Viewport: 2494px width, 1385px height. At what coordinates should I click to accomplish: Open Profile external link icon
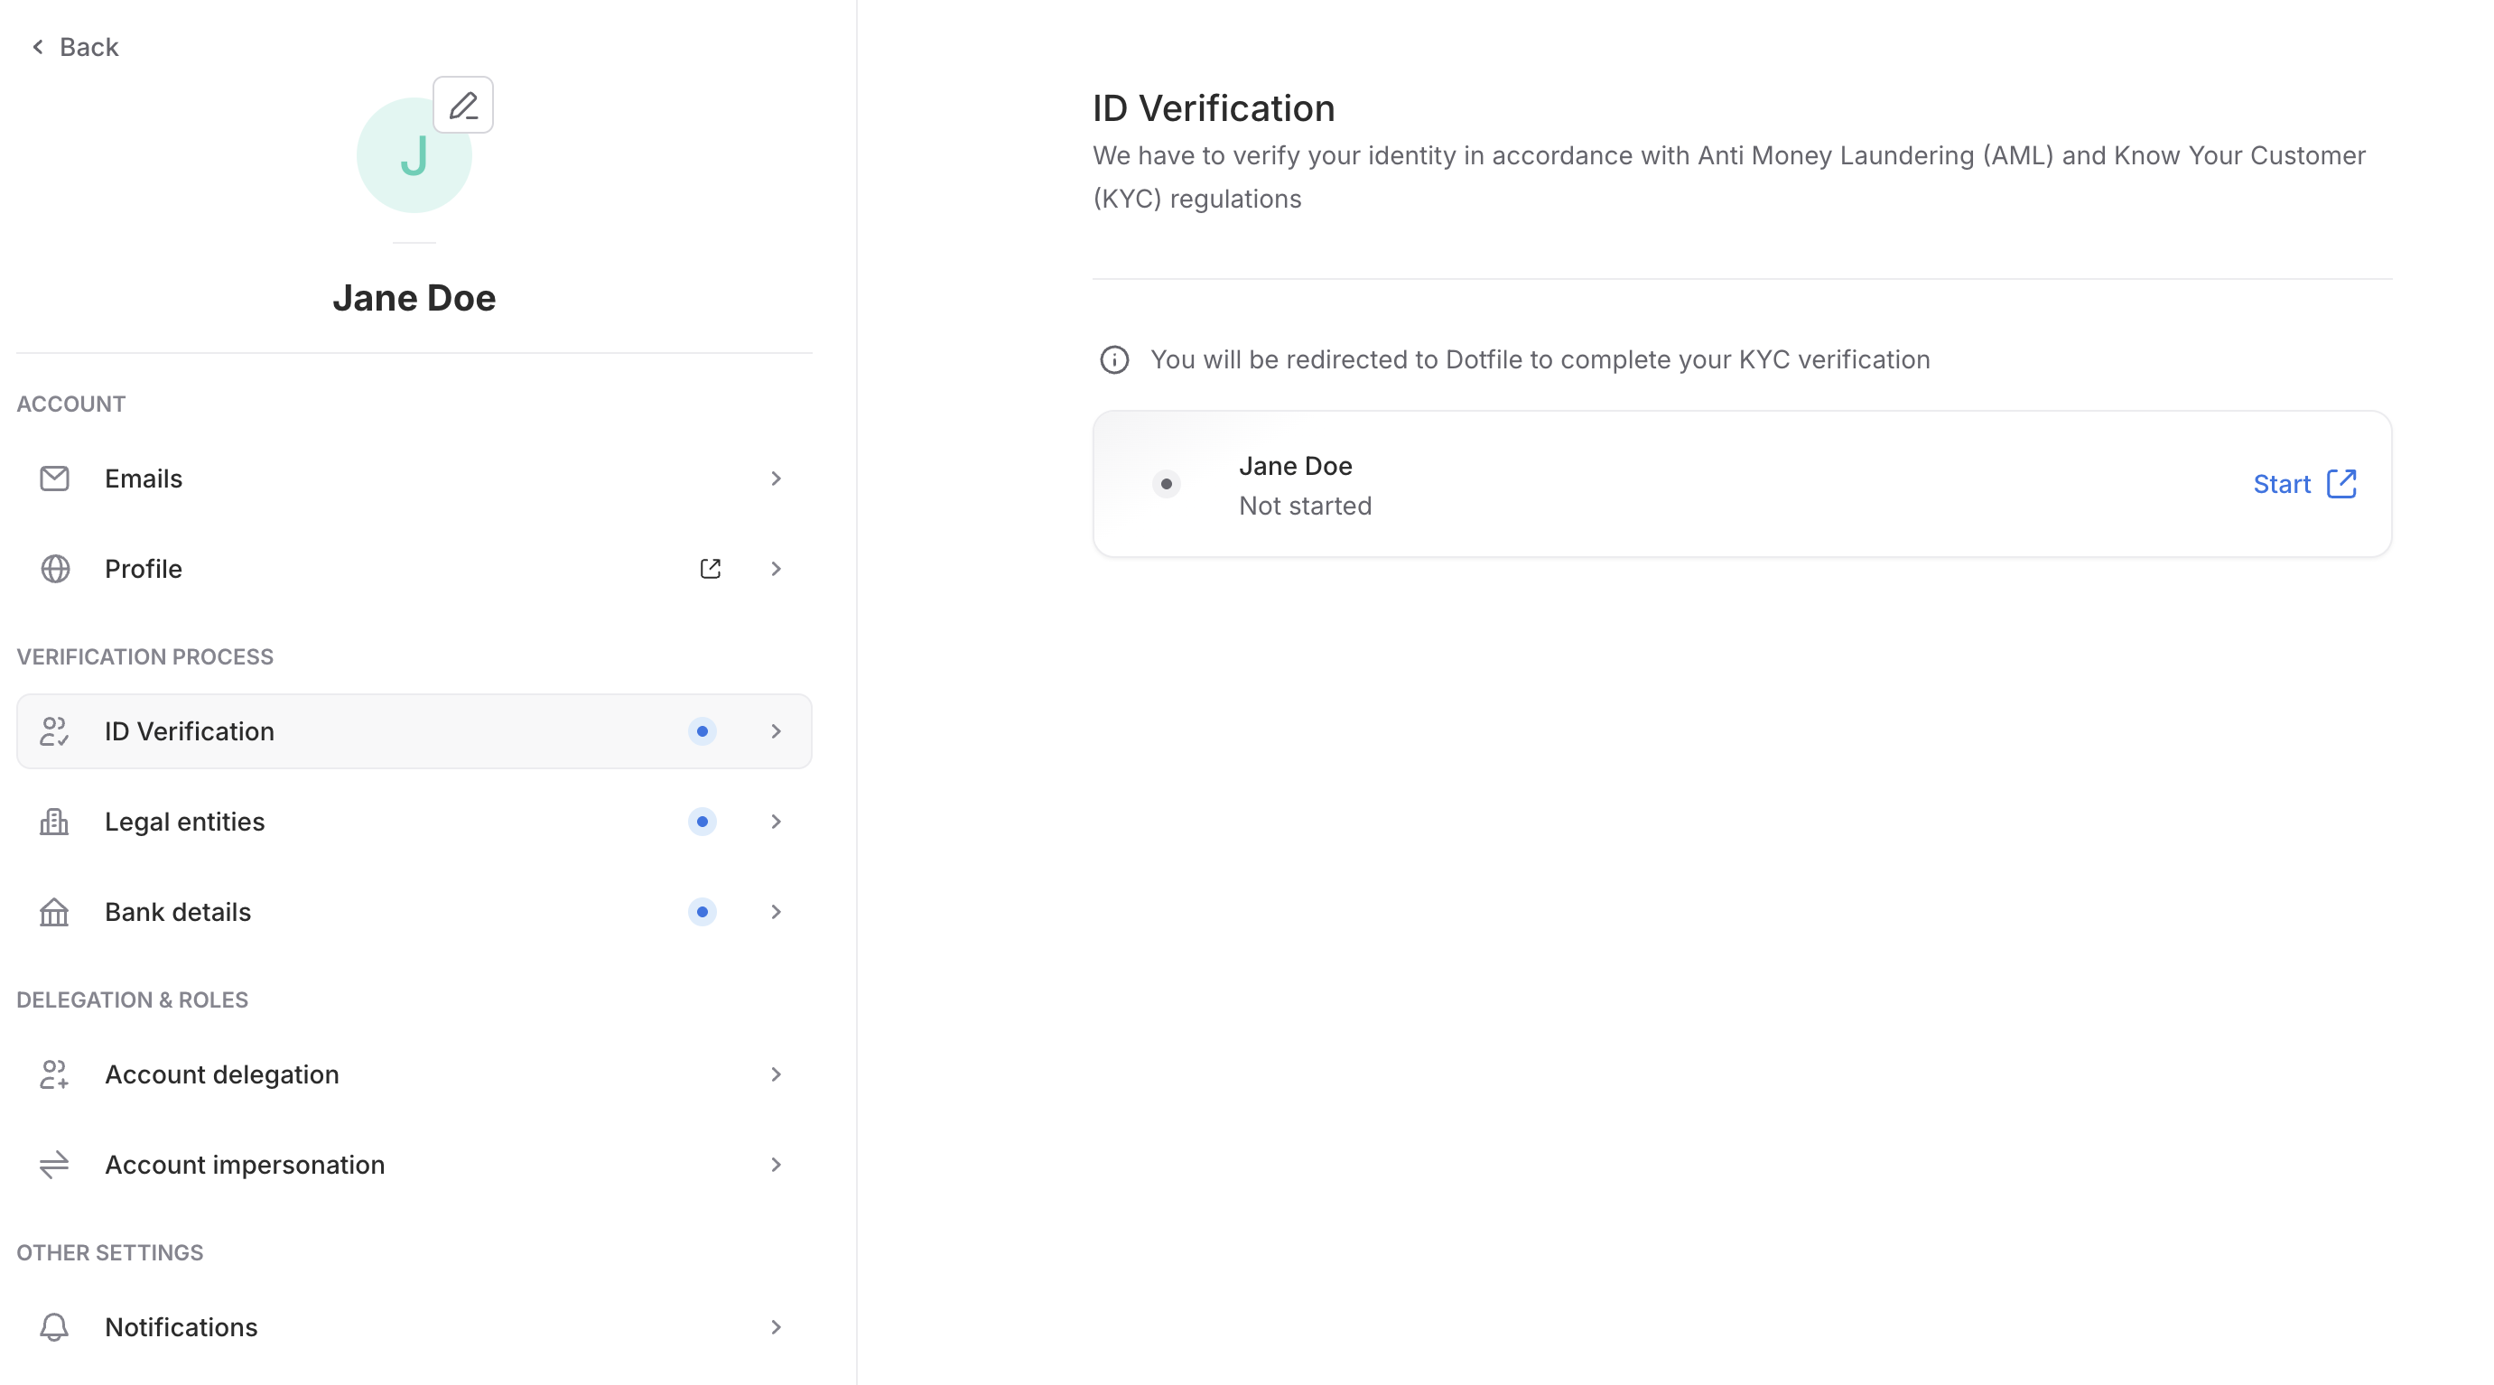[711, 568]
